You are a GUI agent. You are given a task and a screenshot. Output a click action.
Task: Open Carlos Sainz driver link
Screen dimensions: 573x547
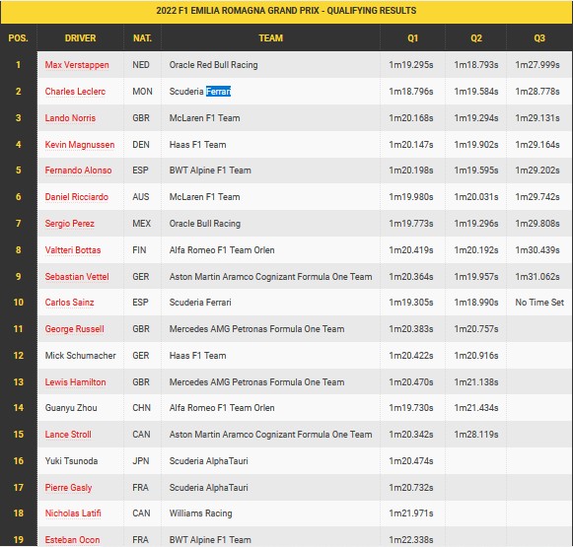coord(69,303)
